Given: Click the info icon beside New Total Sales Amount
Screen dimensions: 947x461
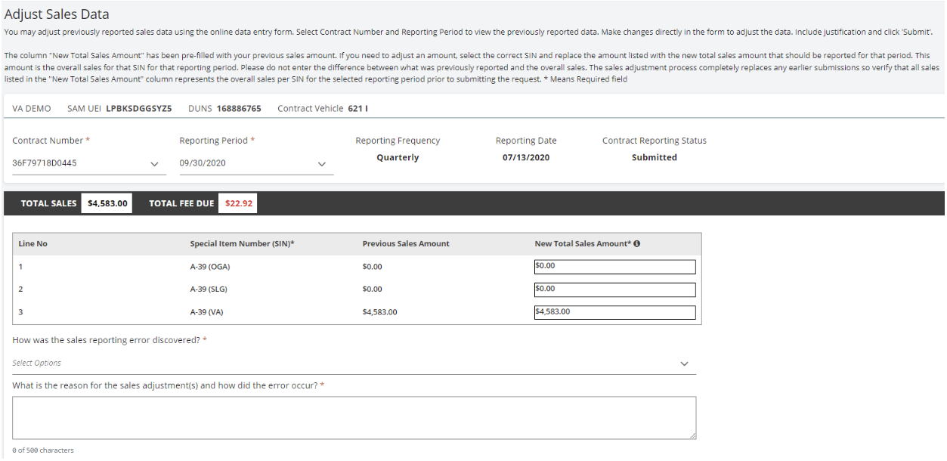Looking at the screenshot, I should pyautogui.click(x=637, y=243).
